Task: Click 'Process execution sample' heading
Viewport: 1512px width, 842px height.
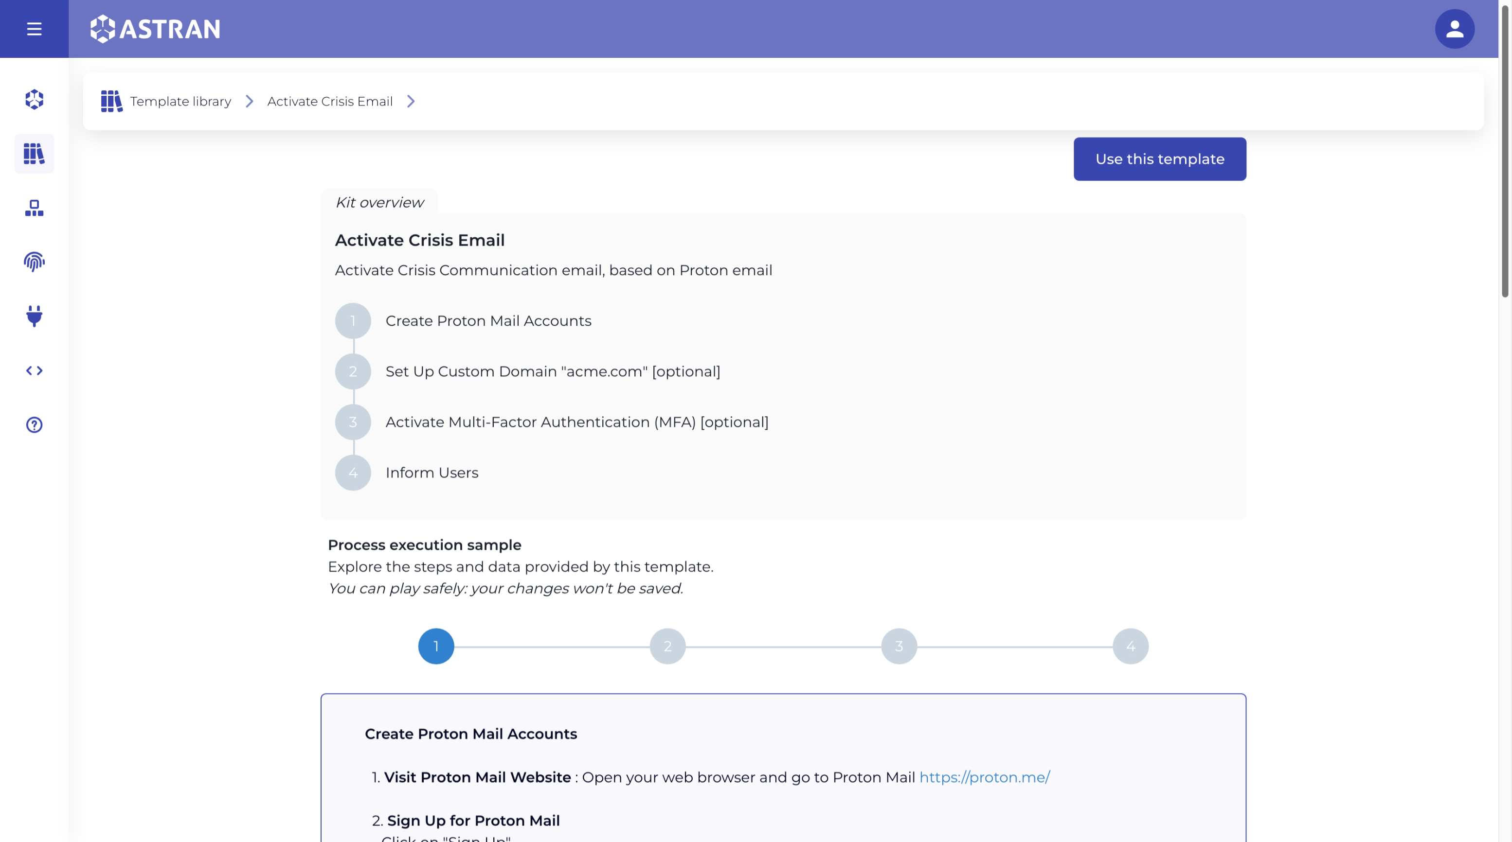Action: coord(424,545)
